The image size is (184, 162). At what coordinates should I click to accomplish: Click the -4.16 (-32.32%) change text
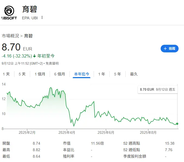pos(17,56)
